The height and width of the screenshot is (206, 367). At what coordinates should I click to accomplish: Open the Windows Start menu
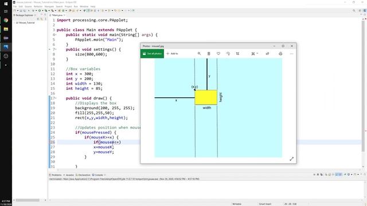click(x=6, y=4)
